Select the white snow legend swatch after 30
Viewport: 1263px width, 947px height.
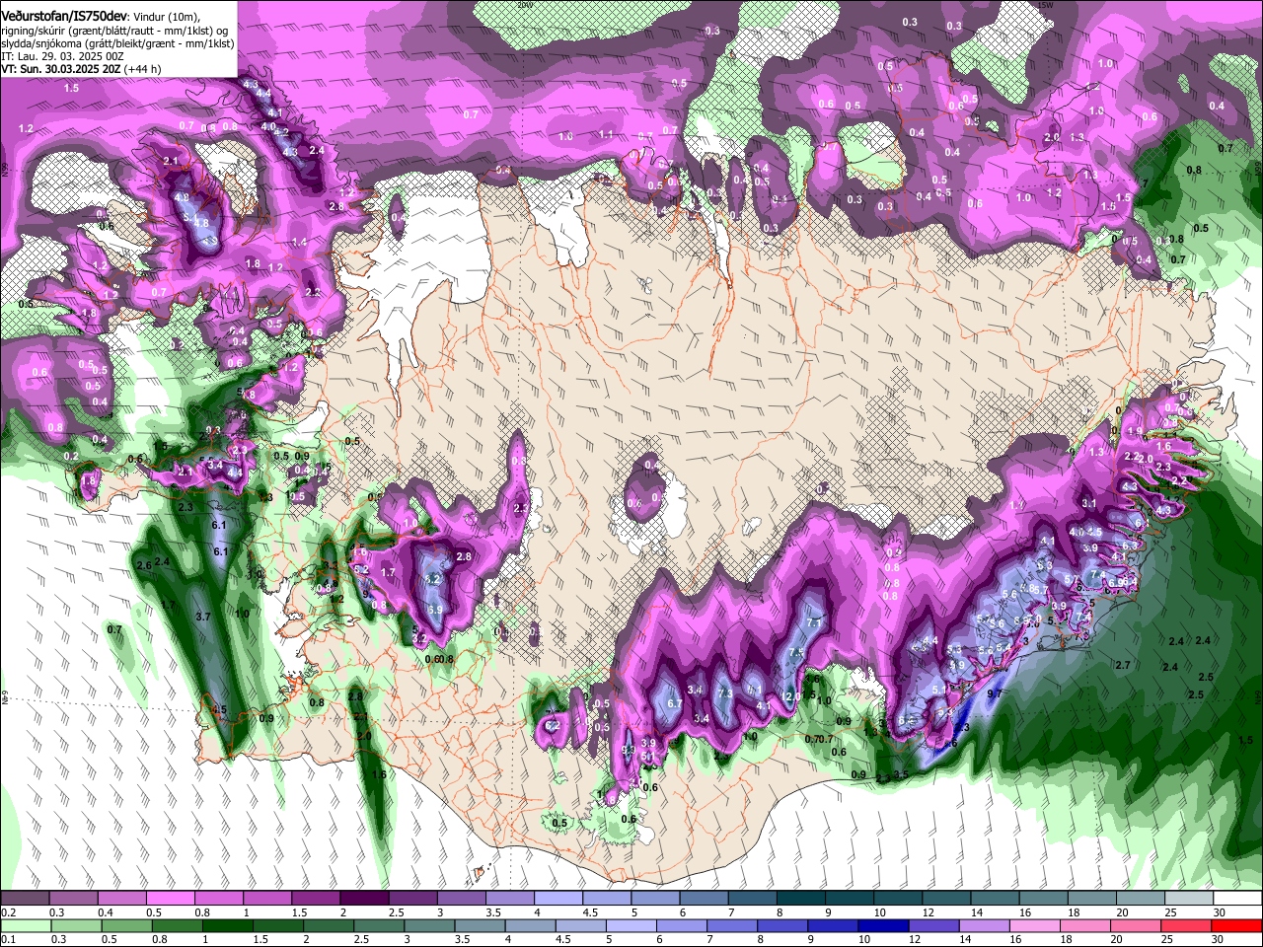[x=1239, y=899]
